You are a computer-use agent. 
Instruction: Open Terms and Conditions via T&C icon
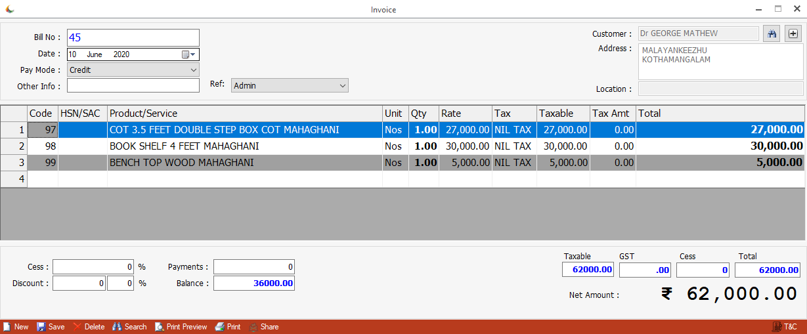(777, 327)
